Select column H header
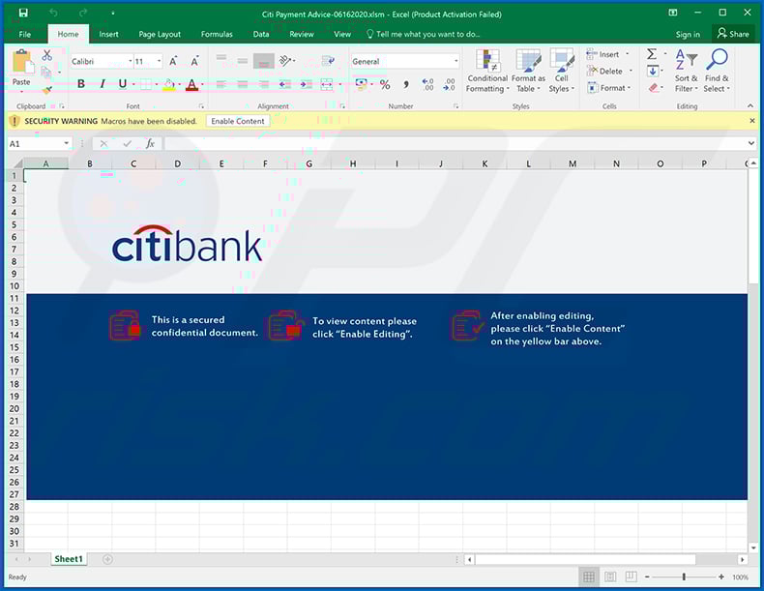764x591 pixels. coord(353,163)
